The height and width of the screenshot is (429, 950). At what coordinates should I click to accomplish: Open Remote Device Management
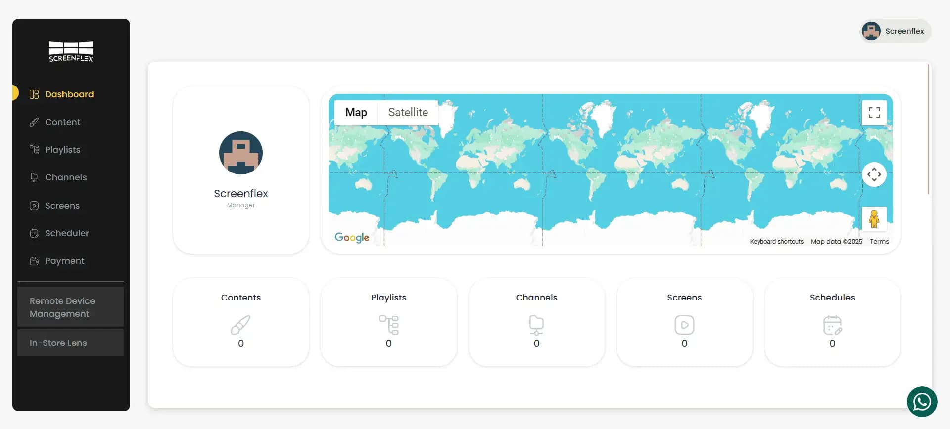[70, 307]
